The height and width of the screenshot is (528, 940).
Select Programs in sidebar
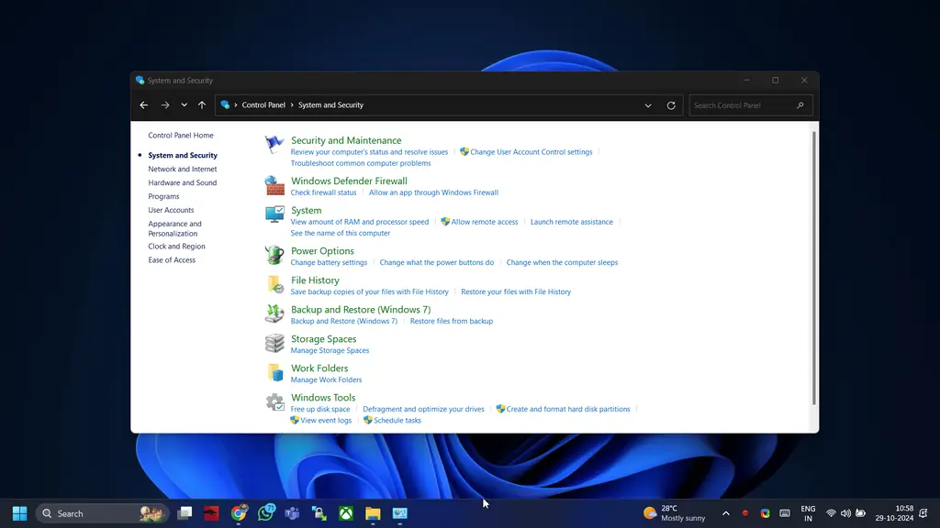point(163,196)
